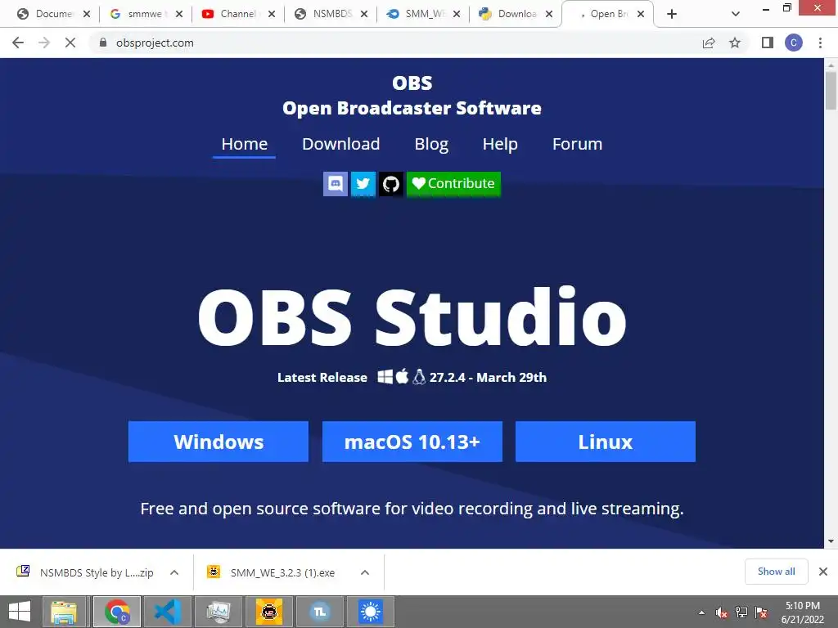Open a new browser tab
The height and width of the screenshot is (628, 838).
pyautogui.click(x=672, y=14)
